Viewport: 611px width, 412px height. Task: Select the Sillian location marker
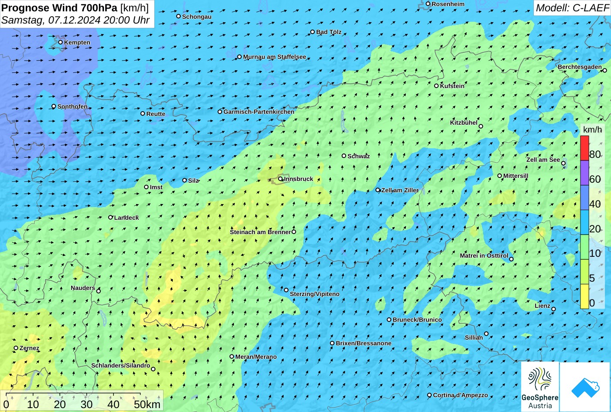pyautogui.click(x=486, y=334)
